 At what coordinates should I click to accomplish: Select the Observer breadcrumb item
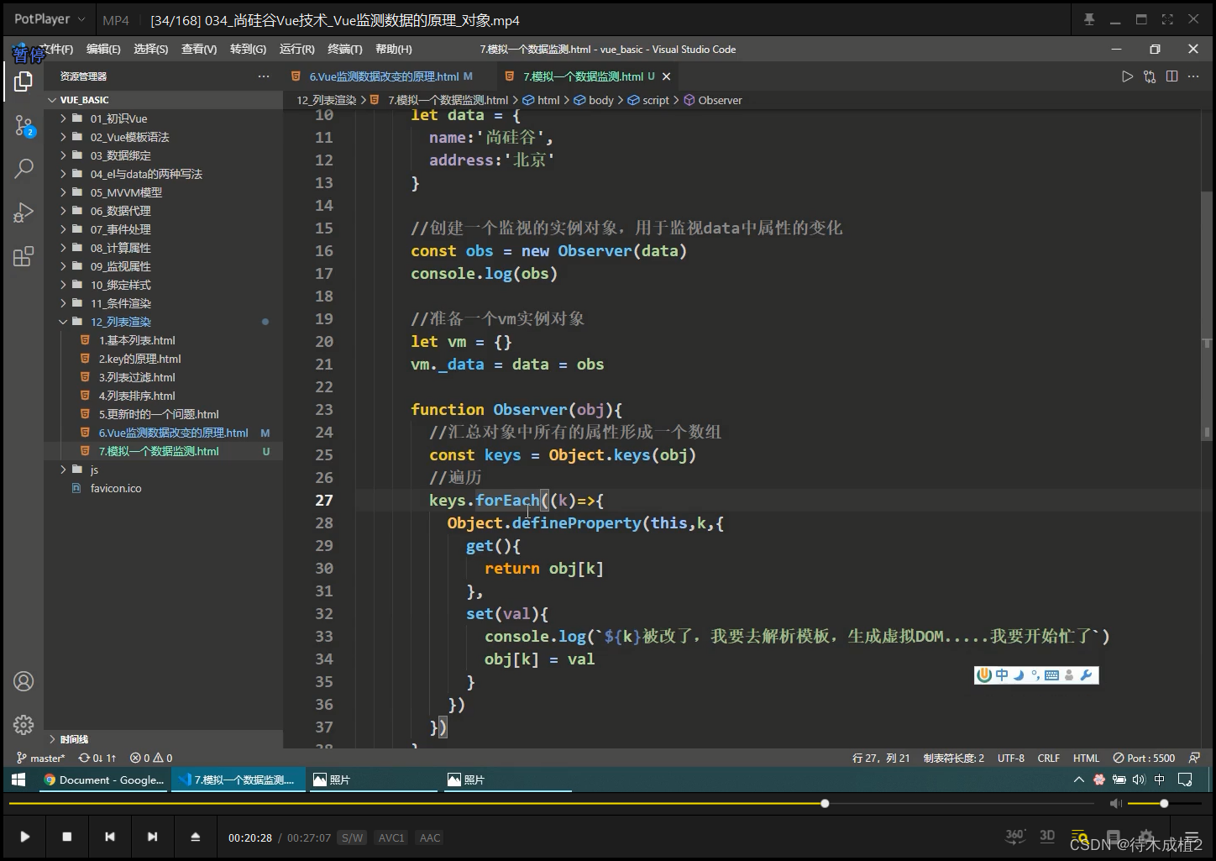(713, 100)
